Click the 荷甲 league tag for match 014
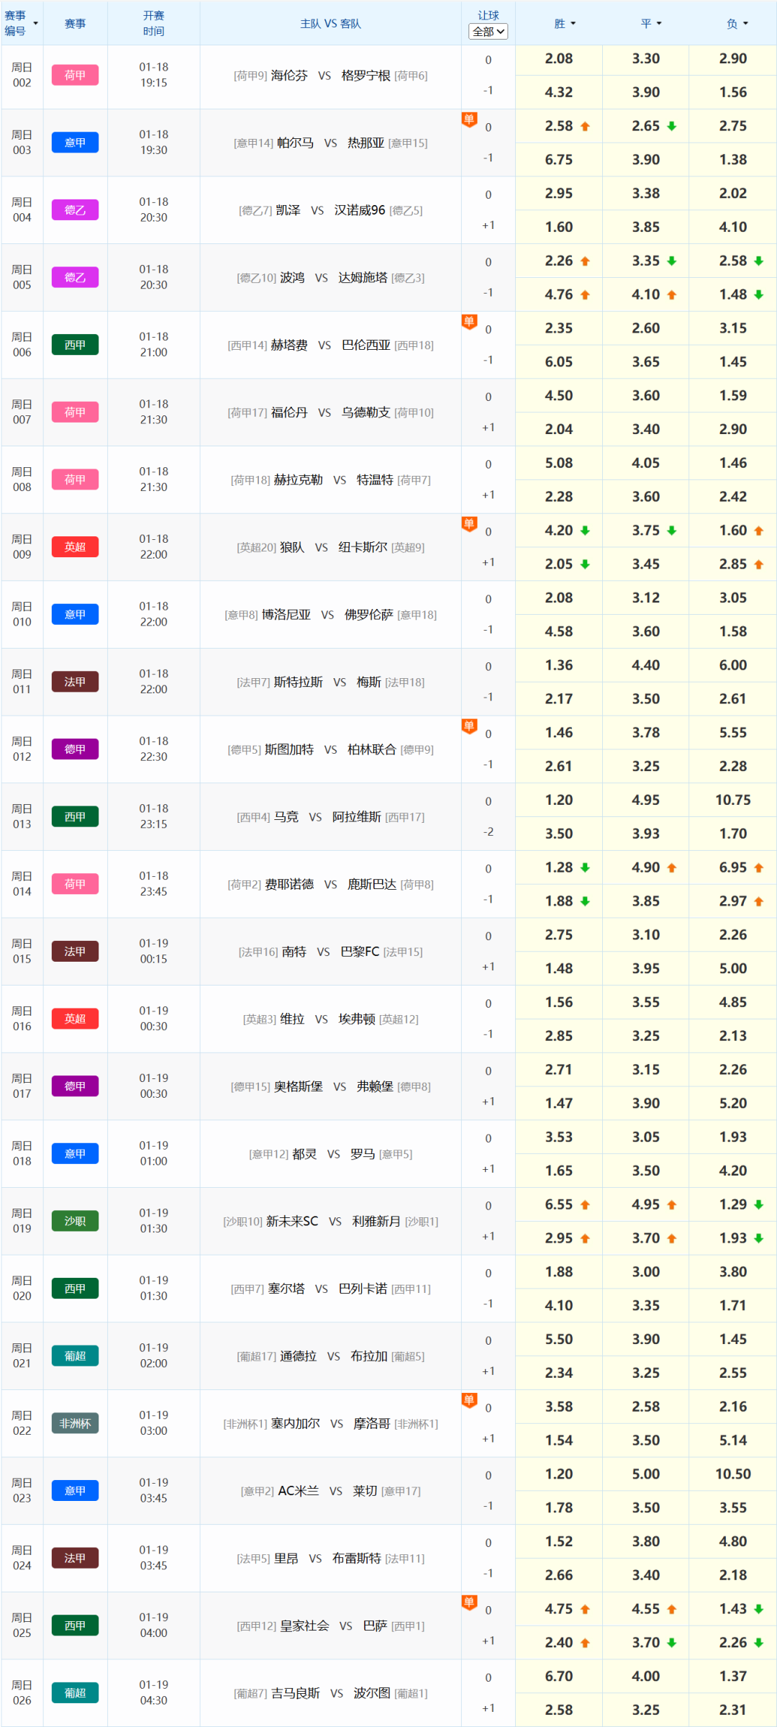Image resolution: width=777 pixels, height=1727 pixels. tap(75, 884)
